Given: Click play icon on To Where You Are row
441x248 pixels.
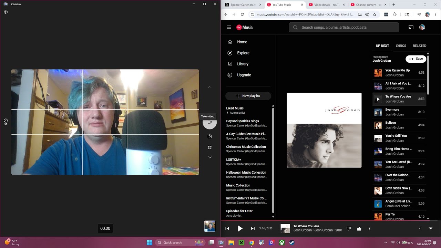Looking at the screenshot, I should [x=378, y=99].
